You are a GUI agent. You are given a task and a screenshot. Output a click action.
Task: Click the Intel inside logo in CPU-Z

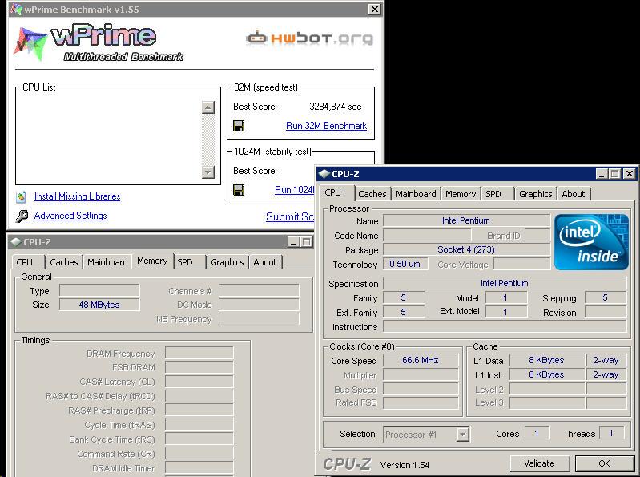(591, 242)
